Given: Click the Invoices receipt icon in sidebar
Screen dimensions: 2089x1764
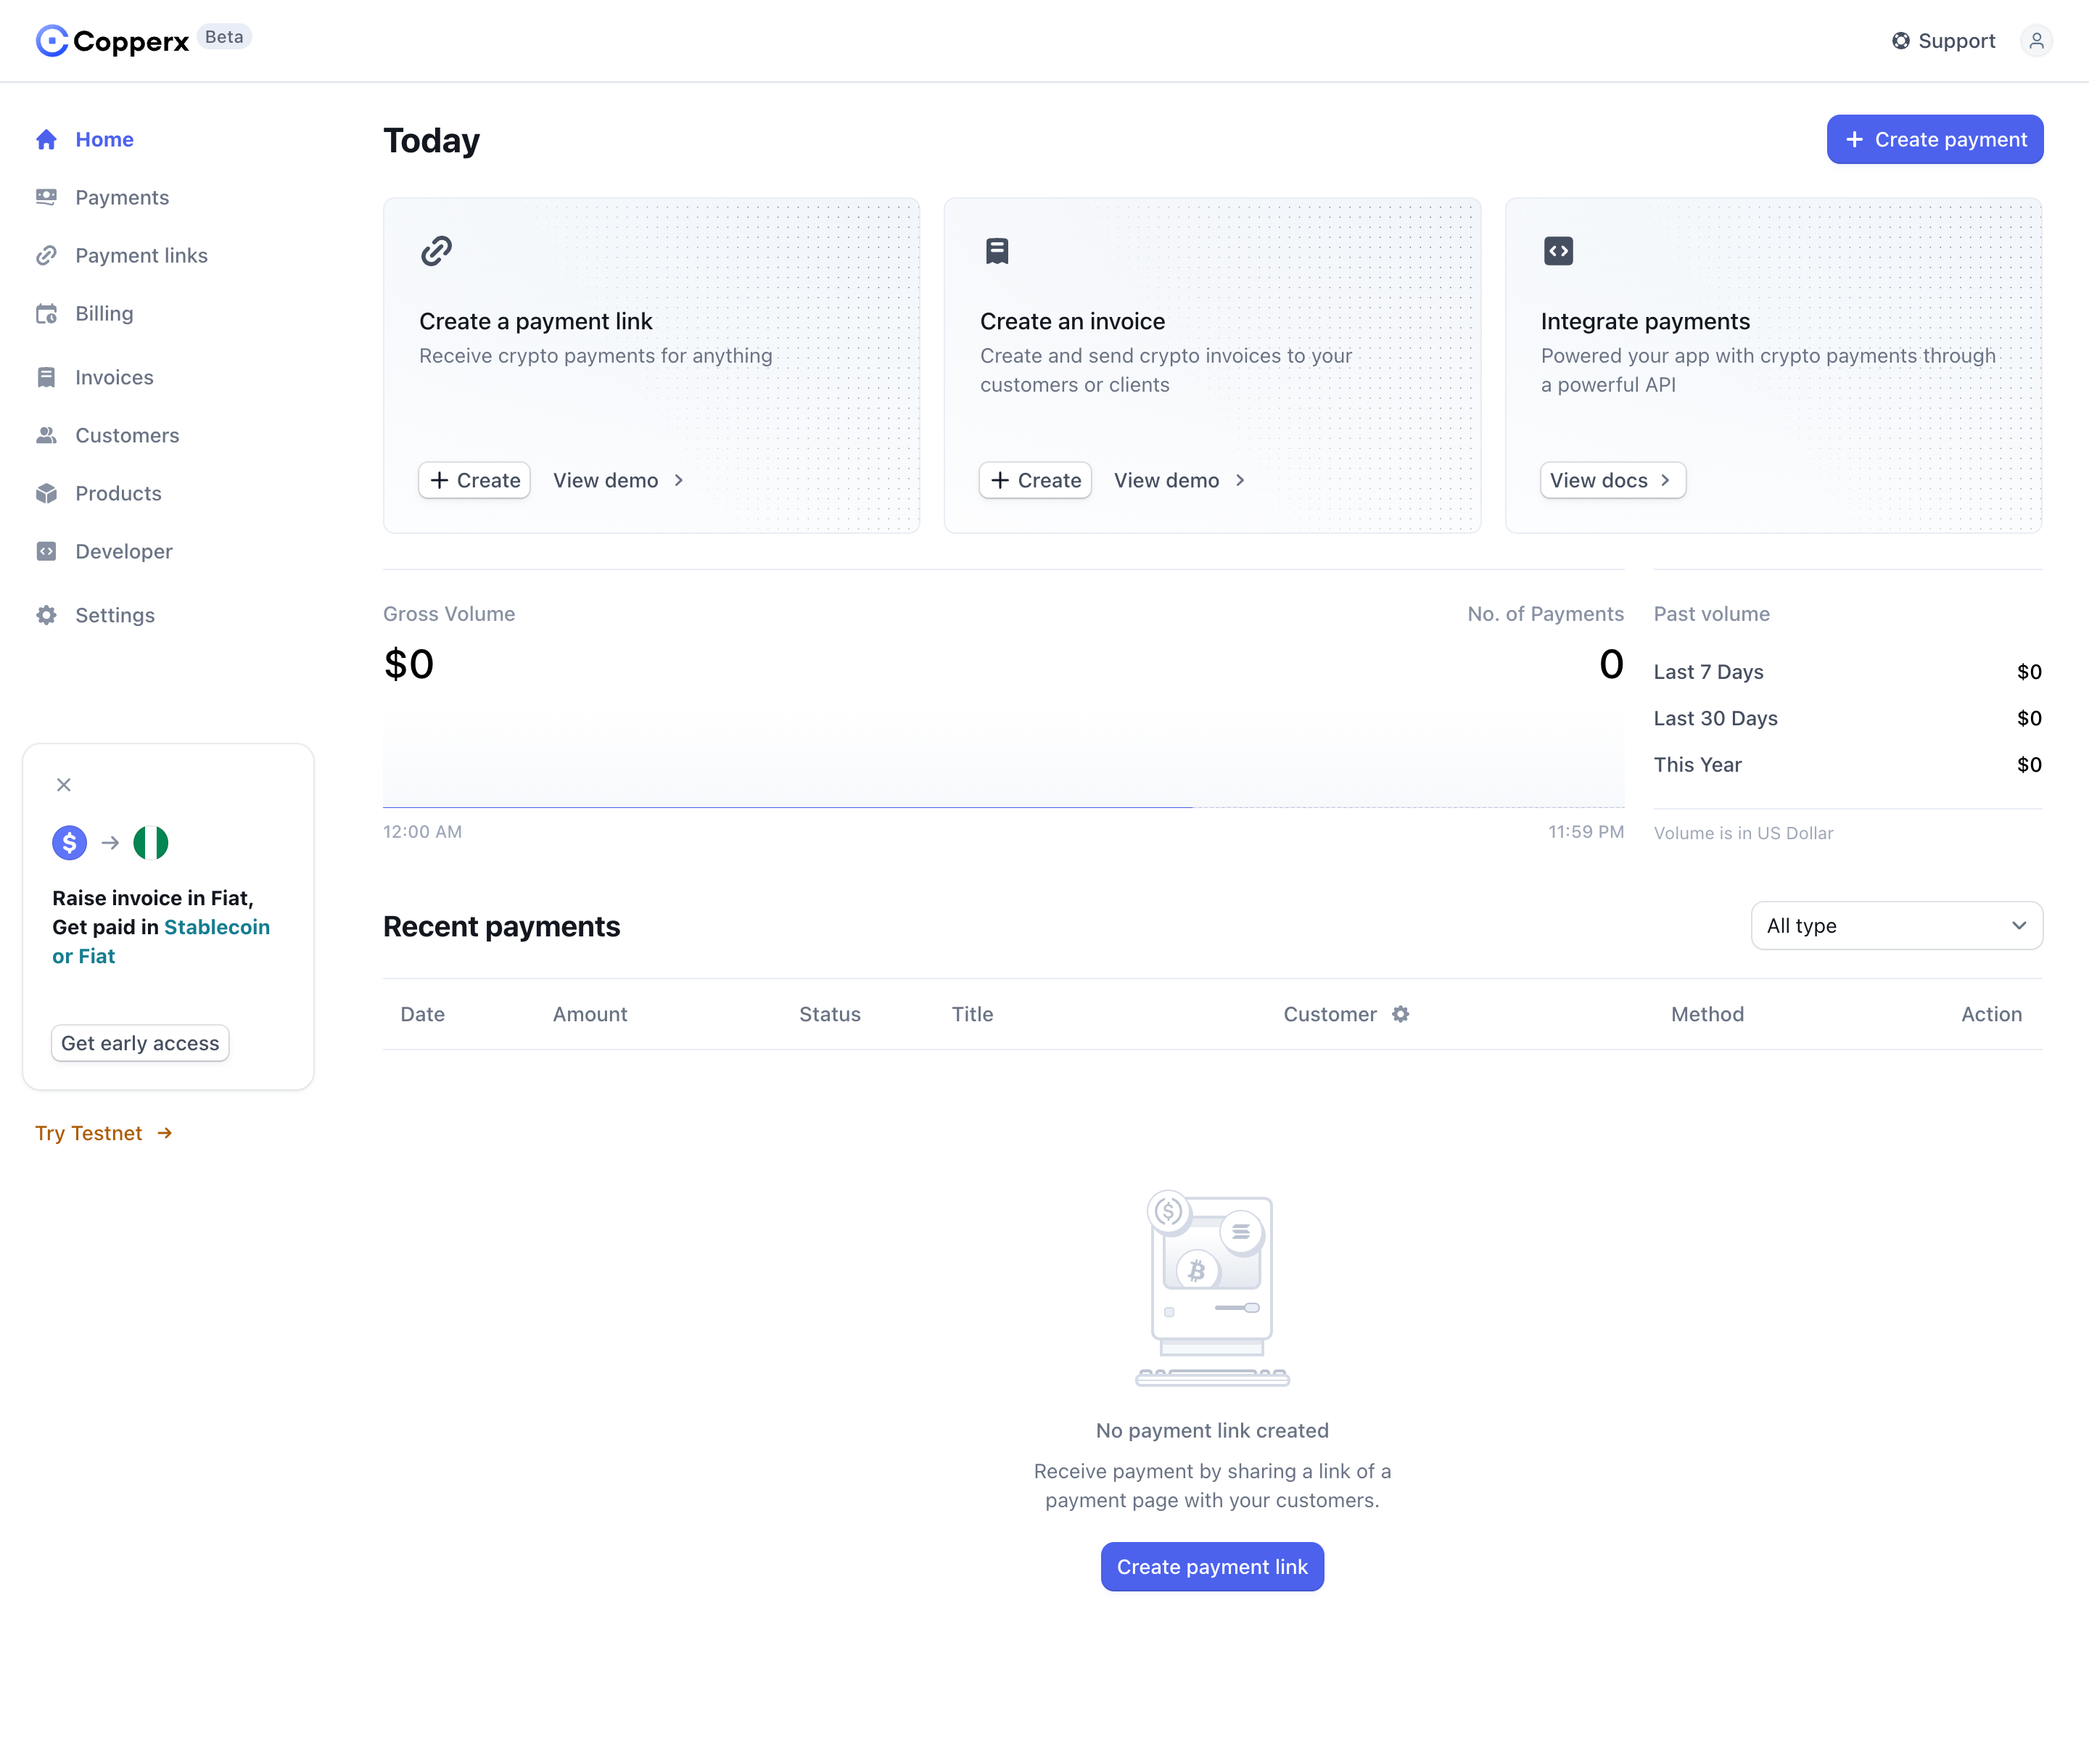Looking at the screenshot, I should (46, 377).
